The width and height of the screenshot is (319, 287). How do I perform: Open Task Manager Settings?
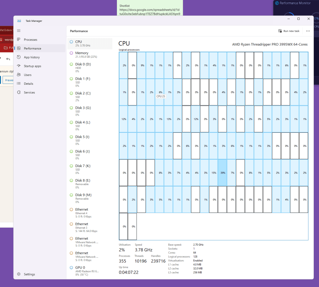tap(40, 274)
